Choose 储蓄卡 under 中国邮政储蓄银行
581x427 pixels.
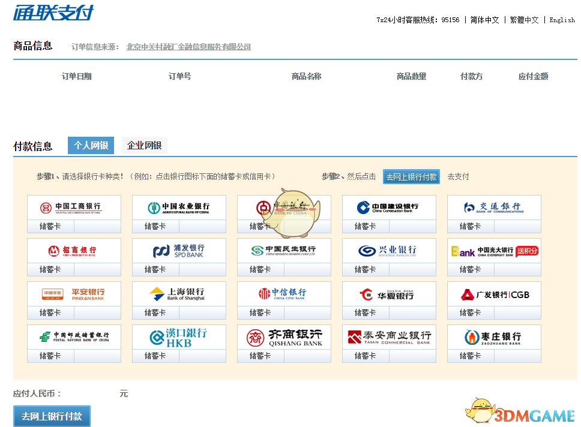(x=50, y=356)
